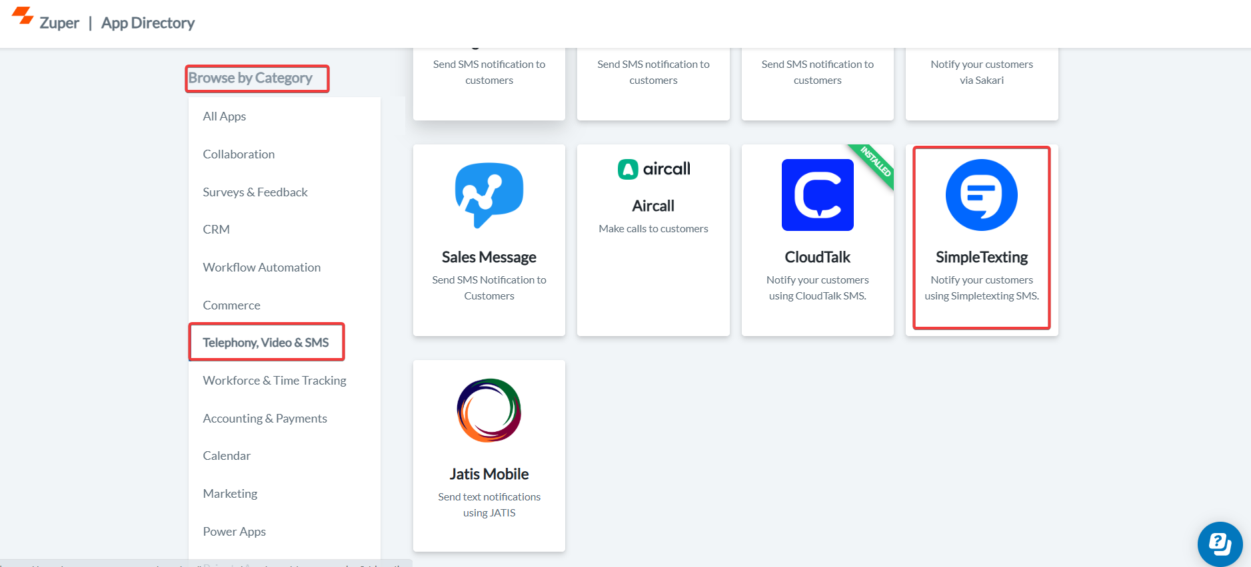Click the Zuper logo icon
The image size is (1251, 567).
point(23,16)
